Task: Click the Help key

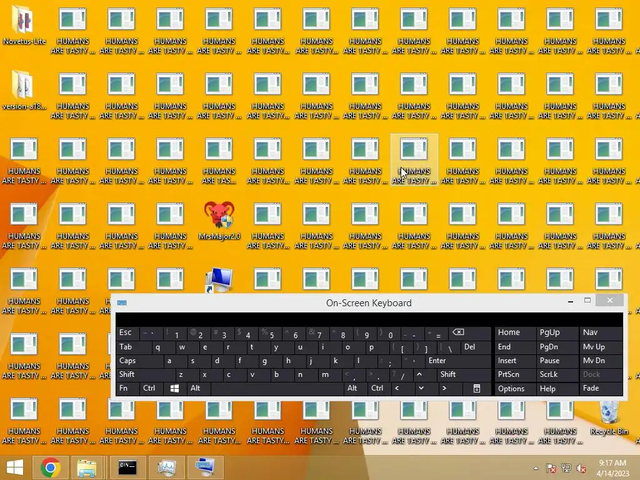Action: tap(557, 389)
